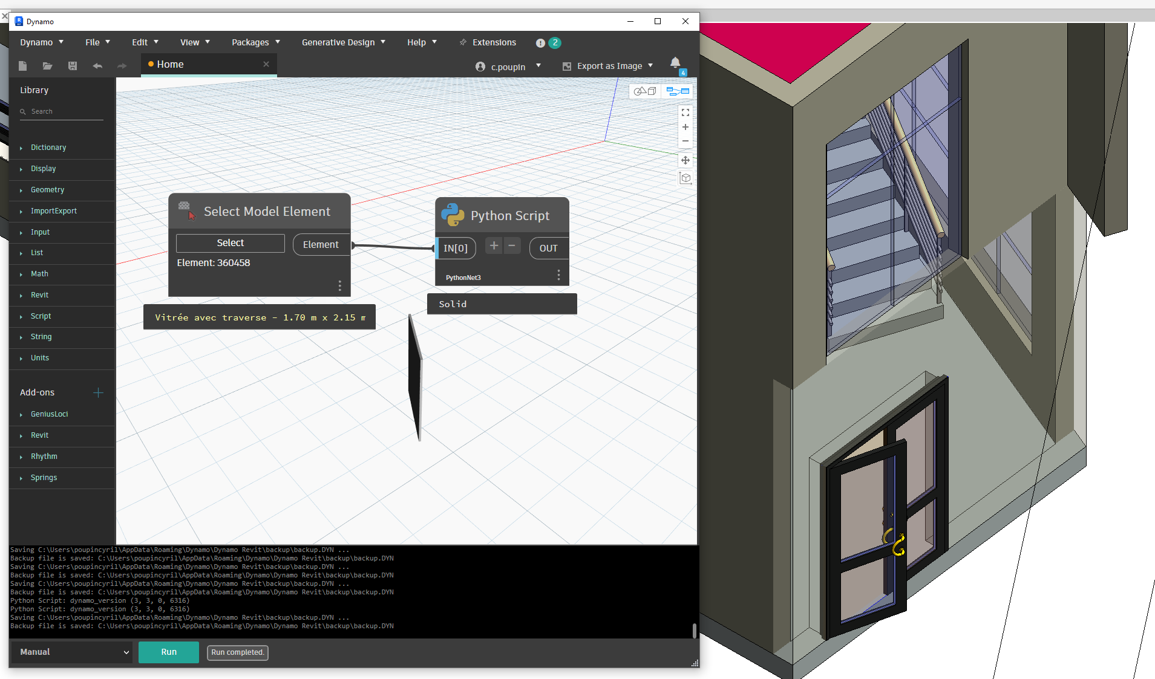Screen dimensions: 1155x679
Task: Click the green notification count badge
Action: [x=555, y=43]
